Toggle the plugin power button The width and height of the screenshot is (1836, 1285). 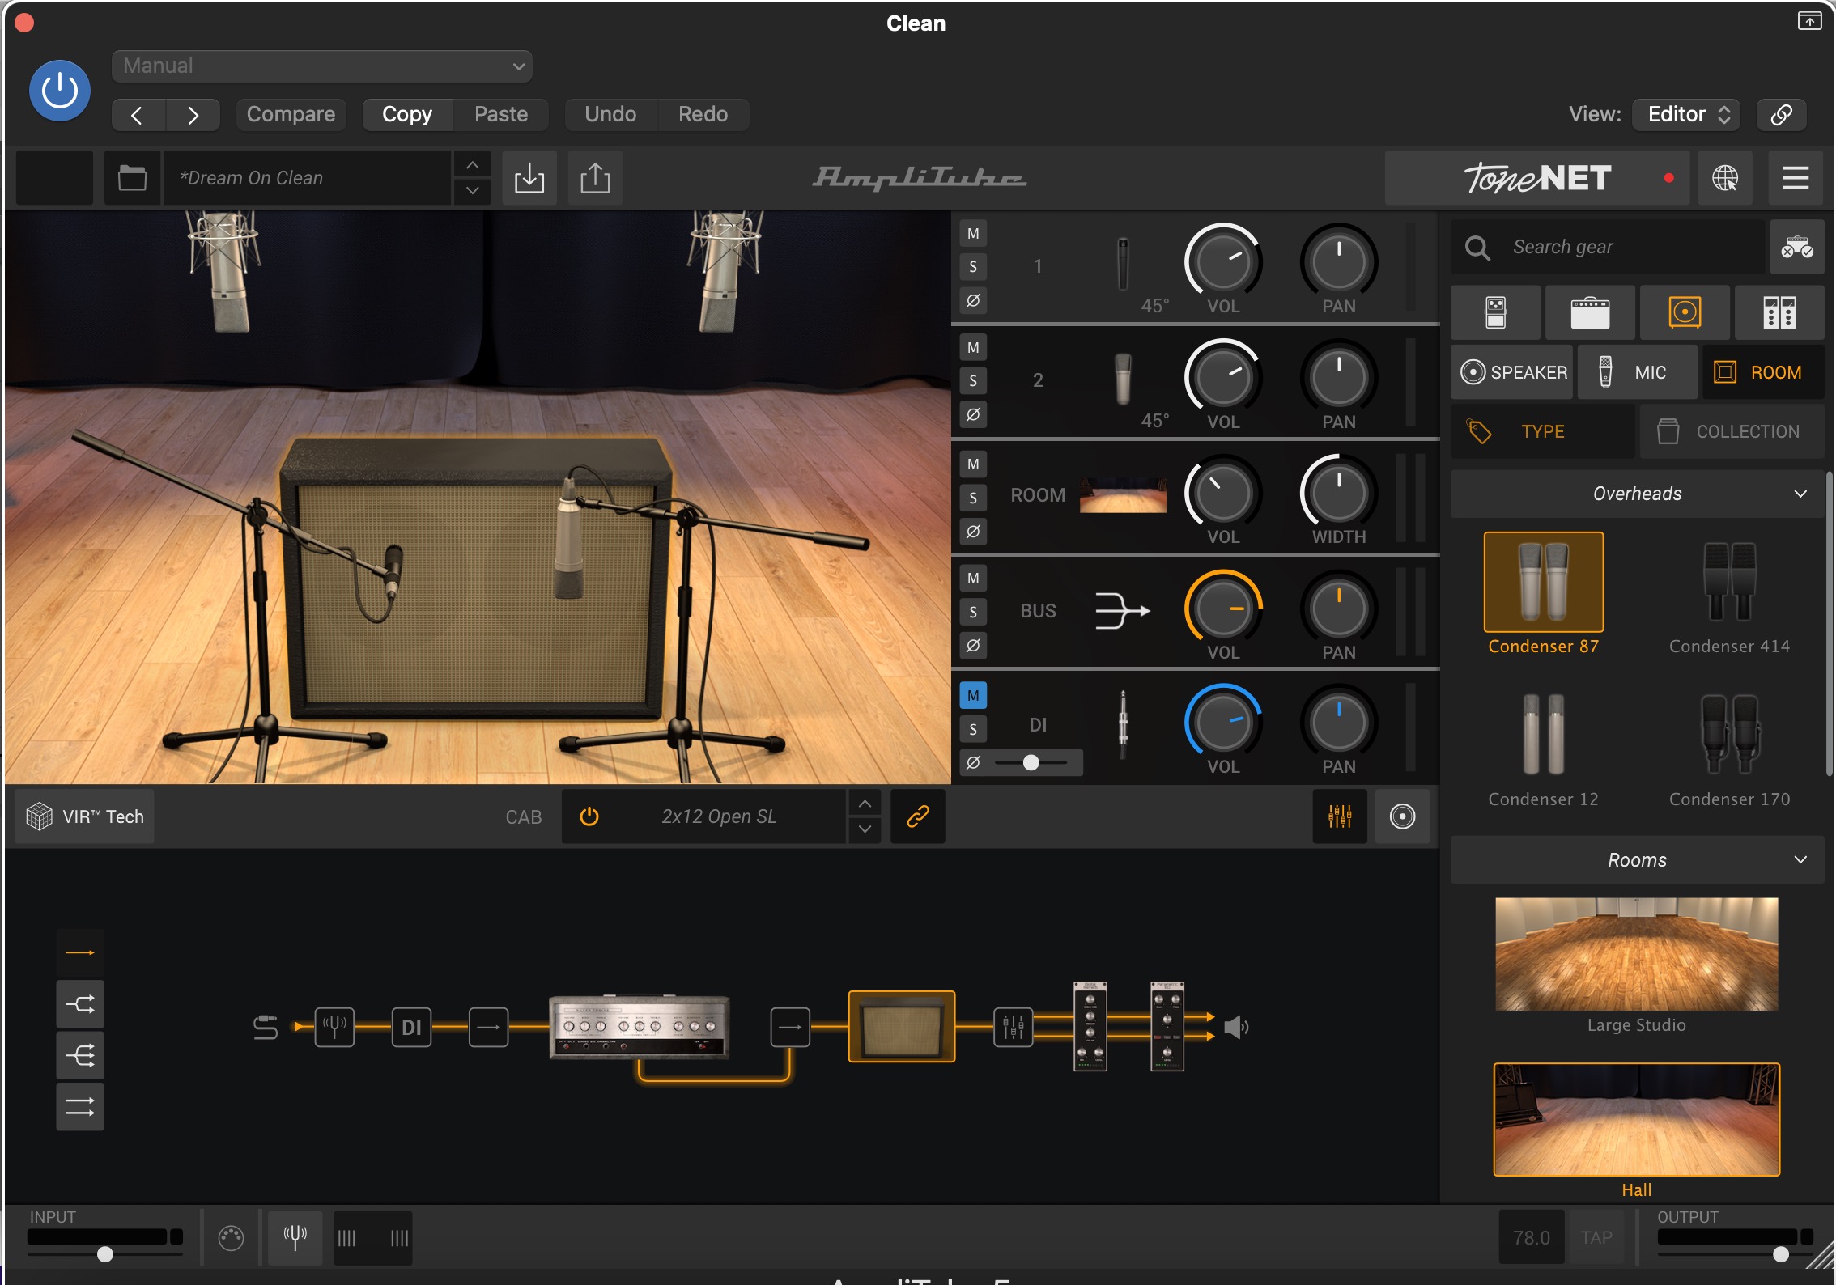60,91
